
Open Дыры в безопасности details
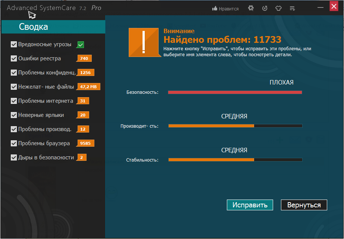46,157
